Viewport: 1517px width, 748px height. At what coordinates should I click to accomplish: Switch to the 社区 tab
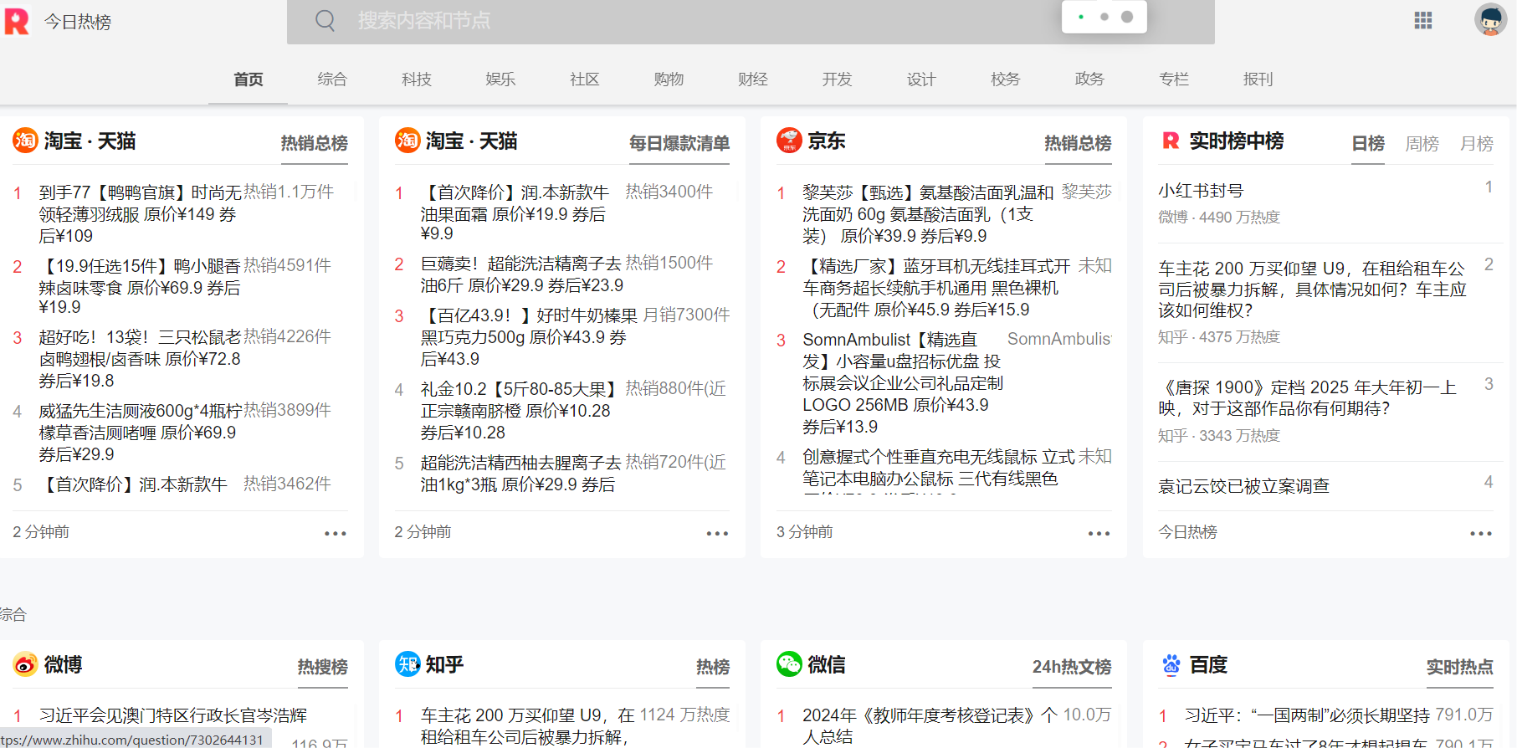(x=585, y=79)
